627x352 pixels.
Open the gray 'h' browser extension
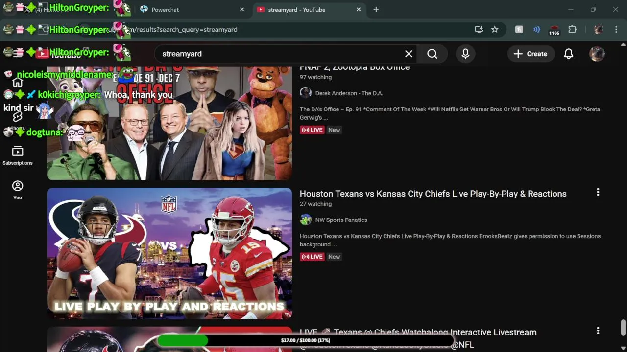pyautogui.click(x=519, y=30)
